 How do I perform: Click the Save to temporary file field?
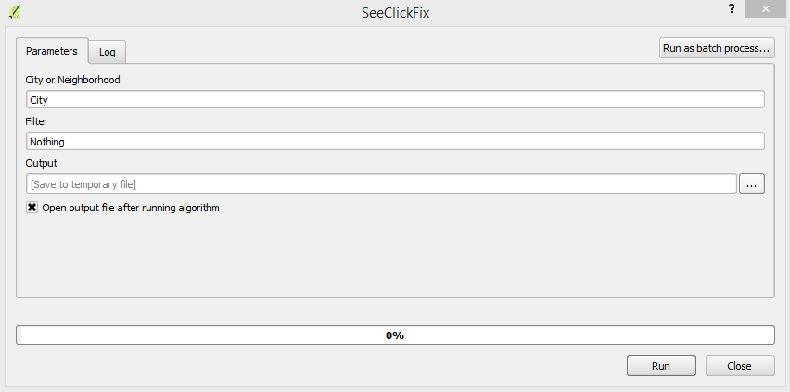(x=381, y=184)
